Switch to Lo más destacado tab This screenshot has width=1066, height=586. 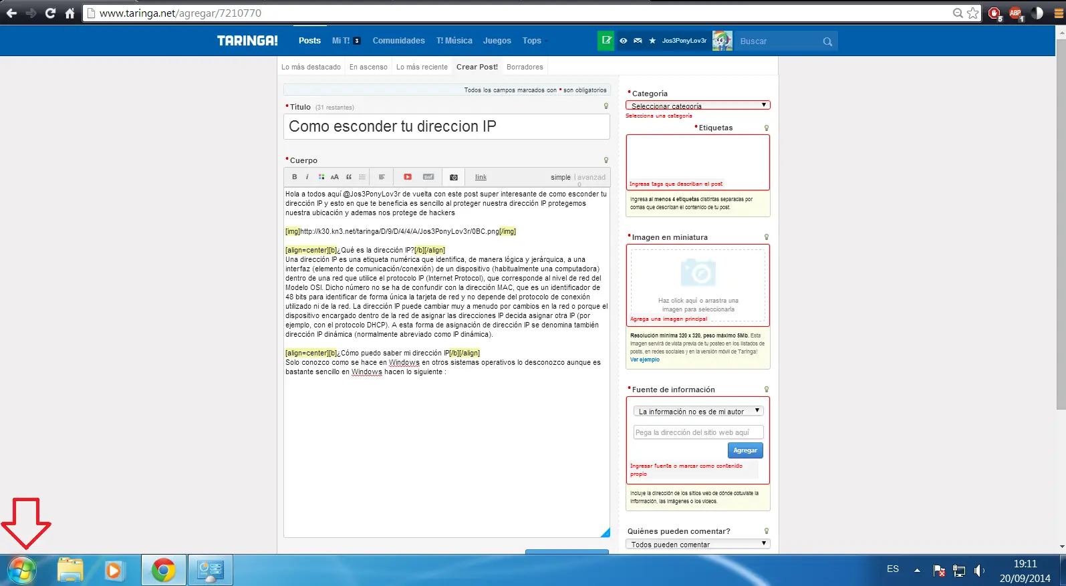point(311,67)
